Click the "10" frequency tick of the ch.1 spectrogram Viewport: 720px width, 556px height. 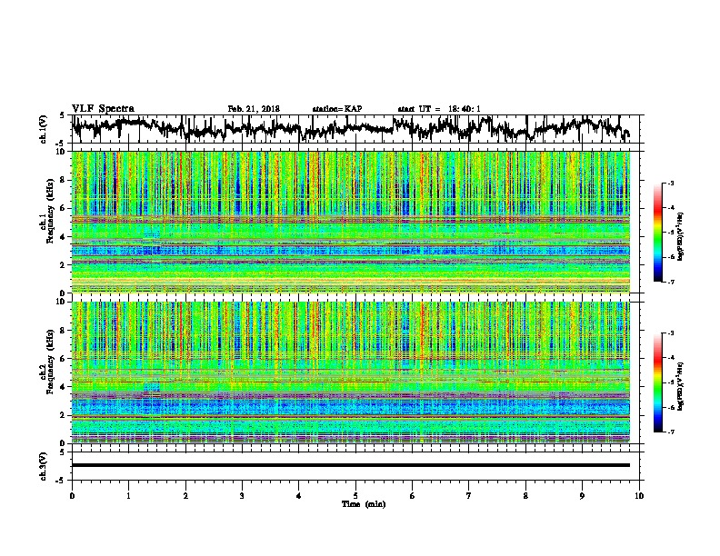(x=61, y=152)
